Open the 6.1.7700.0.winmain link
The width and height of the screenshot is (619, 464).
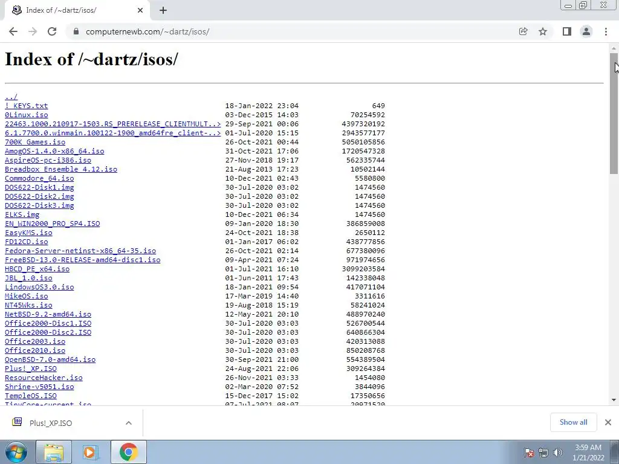coord(113,133)
